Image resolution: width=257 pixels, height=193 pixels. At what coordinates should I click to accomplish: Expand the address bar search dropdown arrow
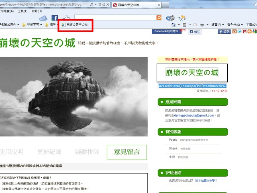[x=96, y=5]
